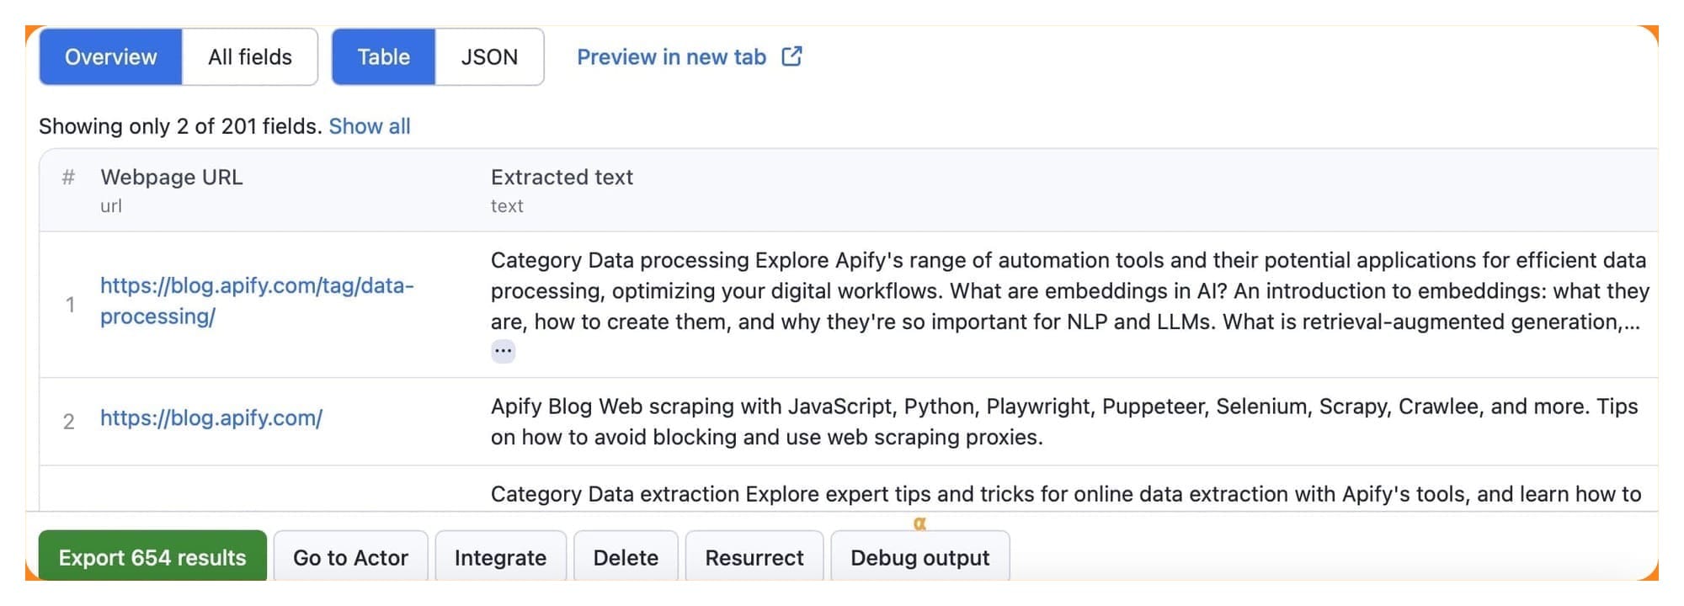
Task: Open Preview in new tab
Action: point(669,56)
